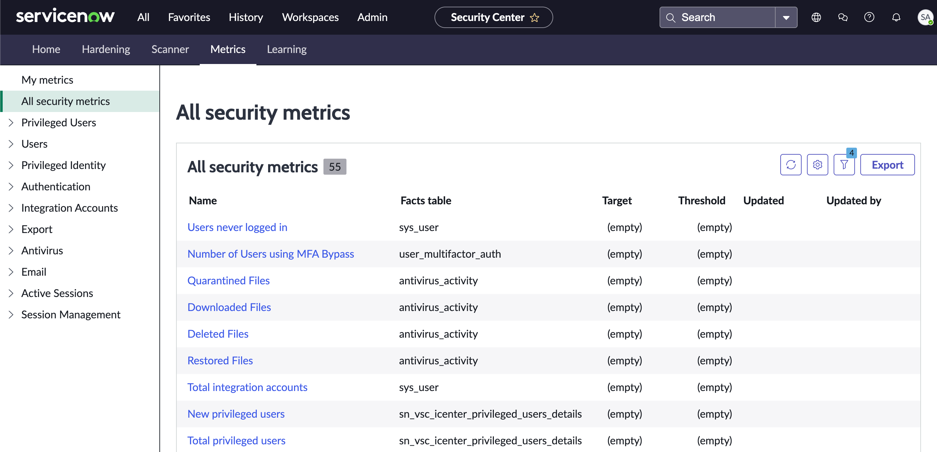Image resolution: width=937 pixels, height=452 pixels.
Task: Click the record count badge 55
Action: pyautogui.click(x=335, y=167)
